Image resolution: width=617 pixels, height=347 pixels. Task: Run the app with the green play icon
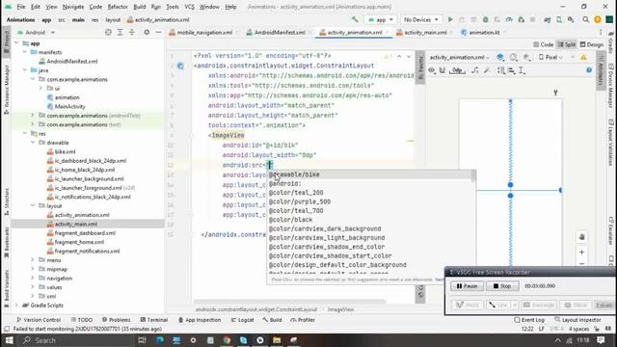click(450, 19)
